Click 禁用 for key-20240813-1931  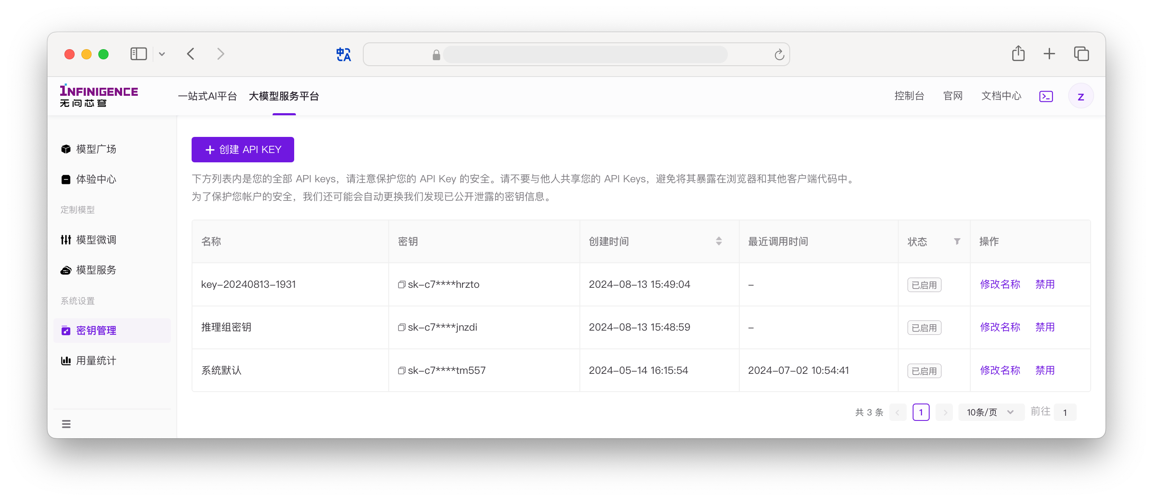coord(1044,284)
